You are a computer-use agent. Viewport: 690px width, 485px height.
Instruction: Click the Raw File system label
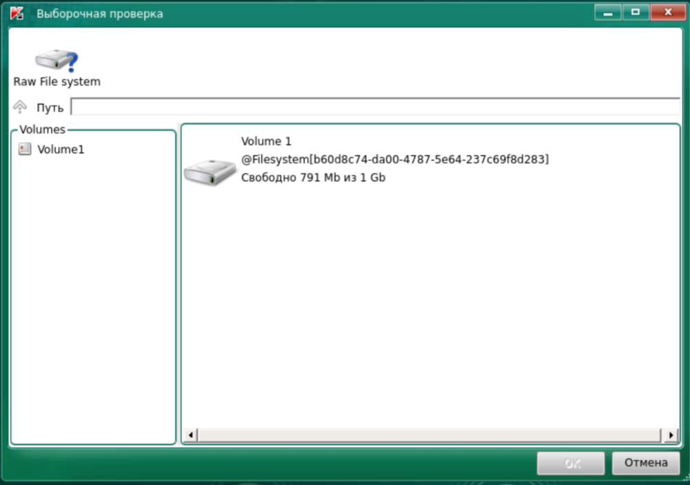(x=57, y=82)
